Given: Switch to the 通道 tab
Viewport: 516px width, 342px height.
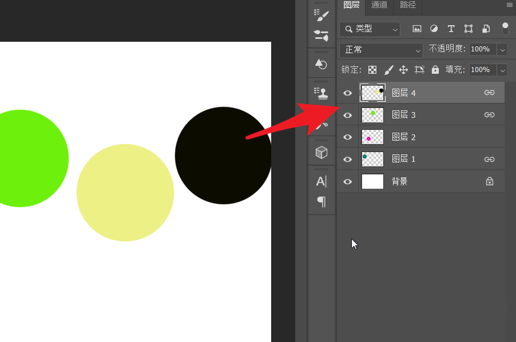Looking at the screenshot, I should (x=379, y=5).
